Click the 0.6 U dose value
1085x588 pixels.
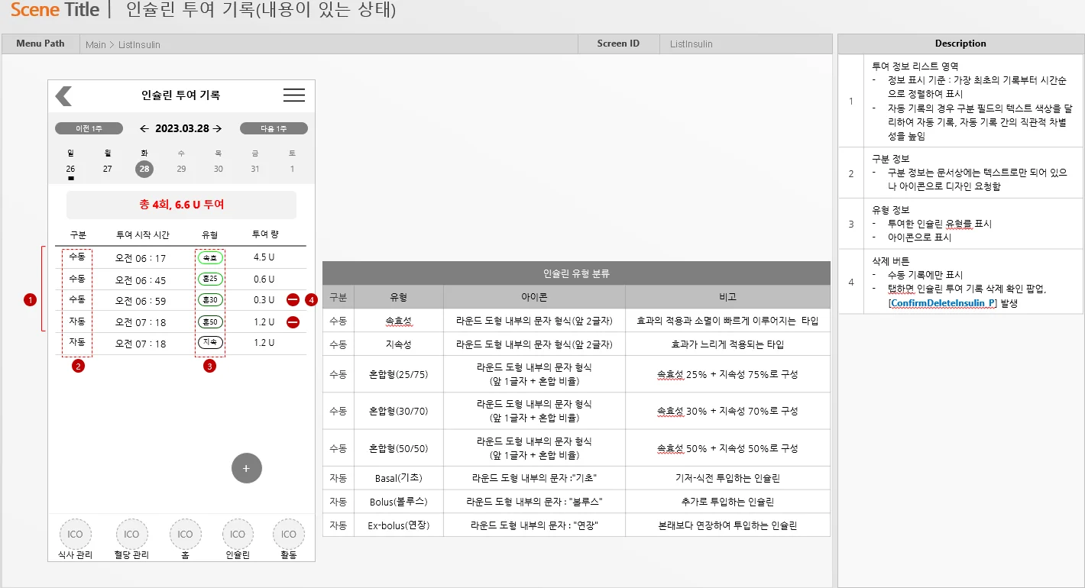pos(264,279)
